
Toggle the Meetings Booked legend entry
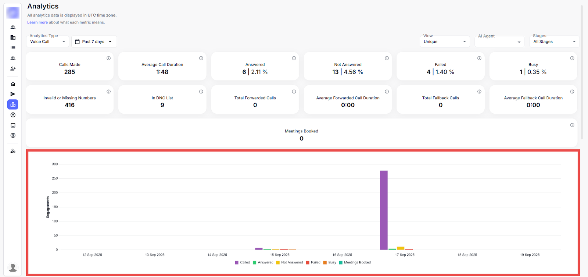[x=355, y=263]
